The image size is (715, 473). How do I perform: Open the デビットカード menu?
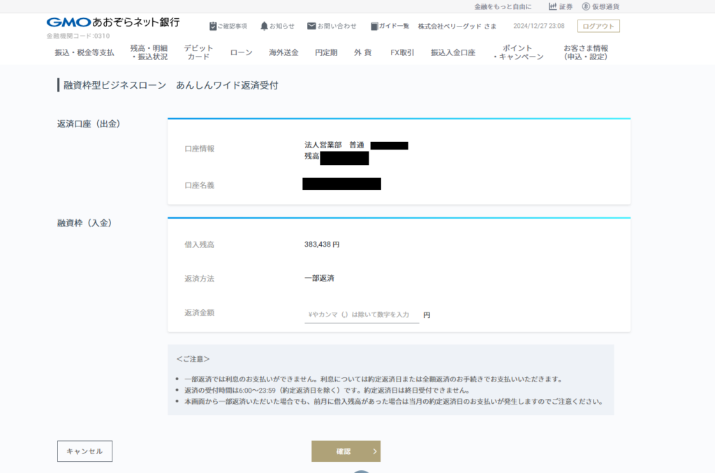(198, 52)
